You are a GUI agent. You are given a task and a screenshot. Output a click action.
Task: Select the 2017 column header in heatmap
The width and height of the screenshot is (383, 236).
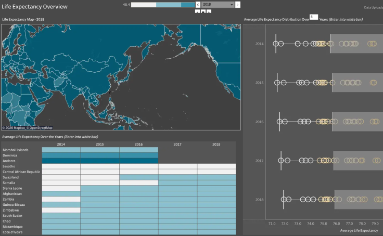(x=177, y=144)
